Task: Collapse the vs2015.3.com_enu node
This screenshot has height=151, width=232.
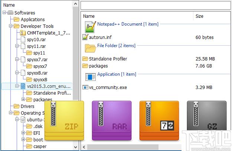Action: coord(17,86)
